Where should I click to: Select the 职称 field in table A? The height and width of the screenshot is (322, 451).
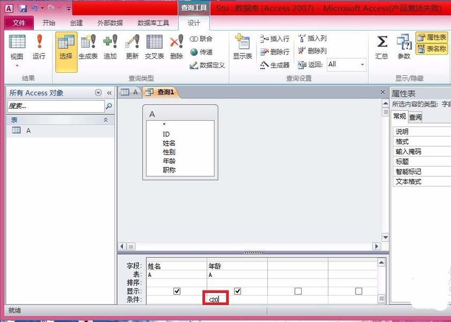tap(169, 170)
